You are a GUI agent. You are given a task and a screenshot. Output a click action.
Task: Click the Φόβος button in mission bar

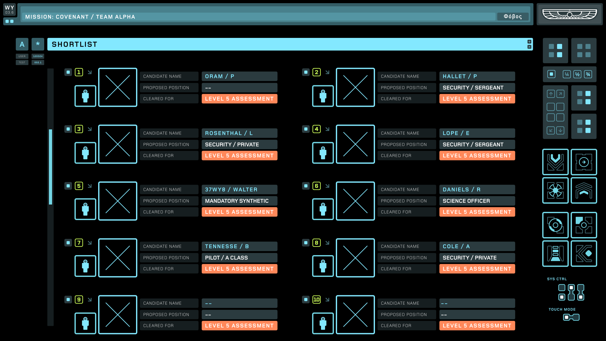(513, 16)
